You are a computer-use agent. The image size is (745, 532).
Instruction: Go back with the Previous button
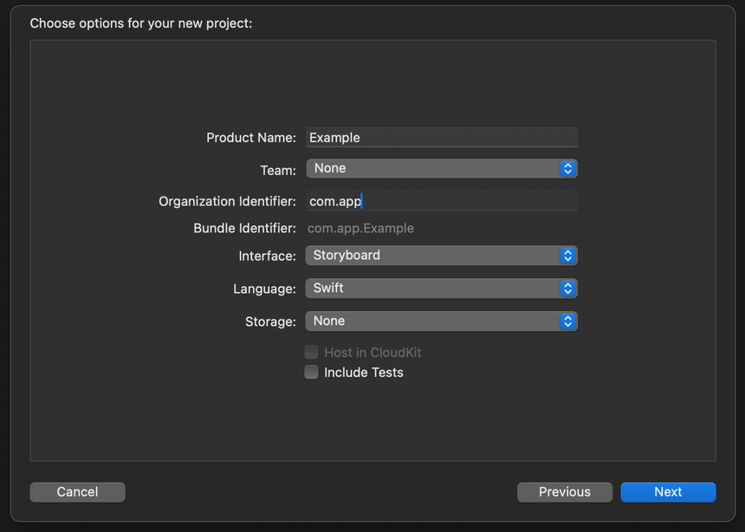click(565, 491)
